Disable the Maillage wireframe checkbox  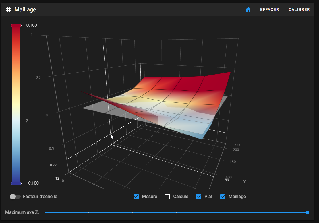coord(223,197)
